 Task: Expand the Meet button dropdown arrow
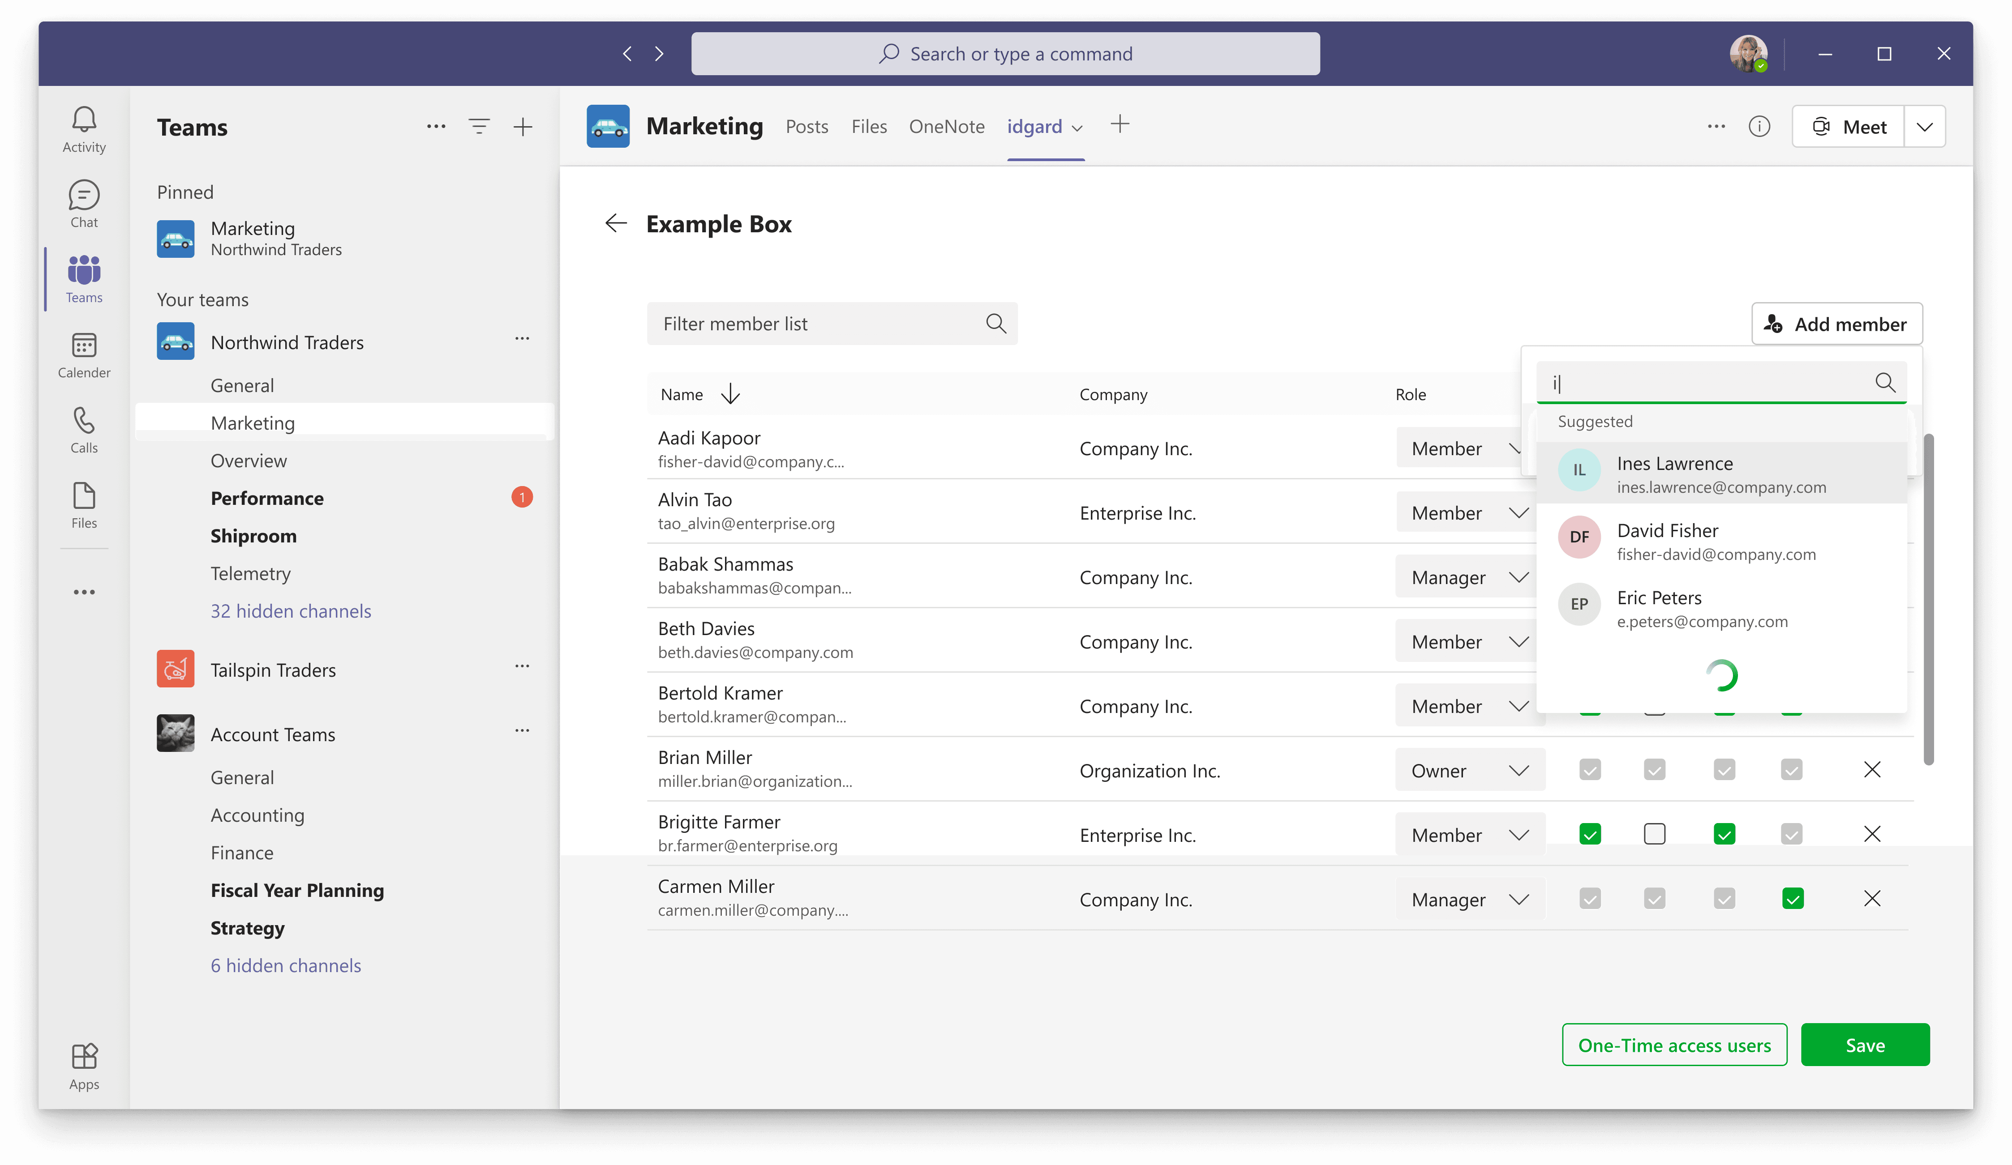tap(1924, 127)
